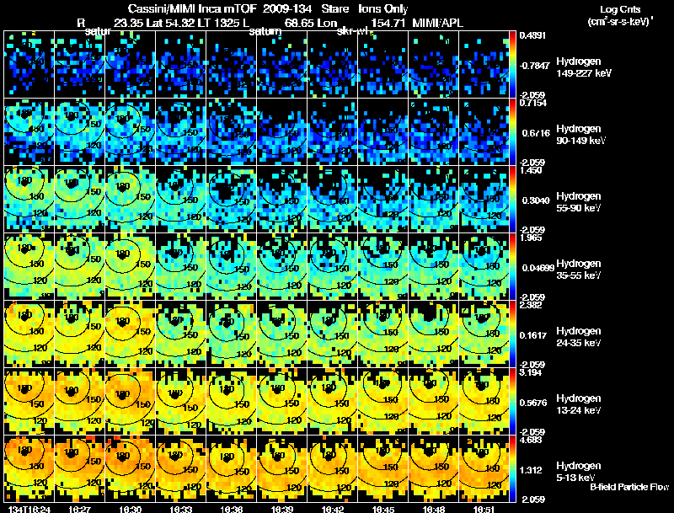Select the 68.65 value in the header

tap(299, 24)
